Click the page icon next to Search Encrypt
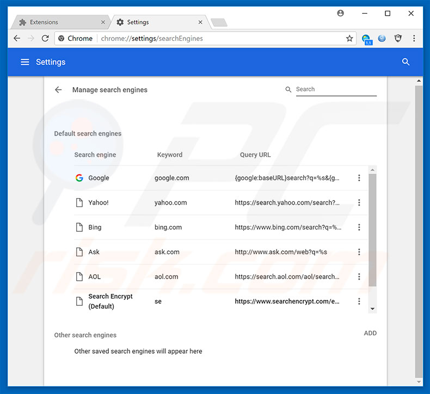The image size is (430, 394). click(79, 301)
